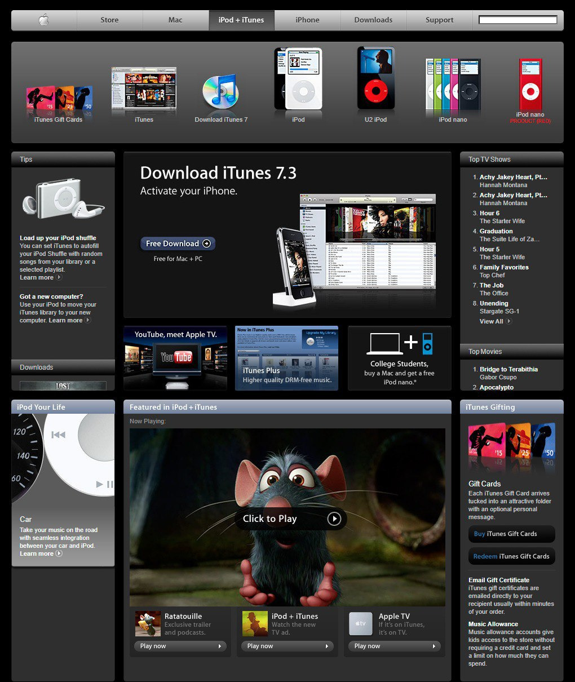Click Learn more under iPod shuffle tip
Image resolution: width=575 pixels, height=682 pixels.
pos(41,277)
